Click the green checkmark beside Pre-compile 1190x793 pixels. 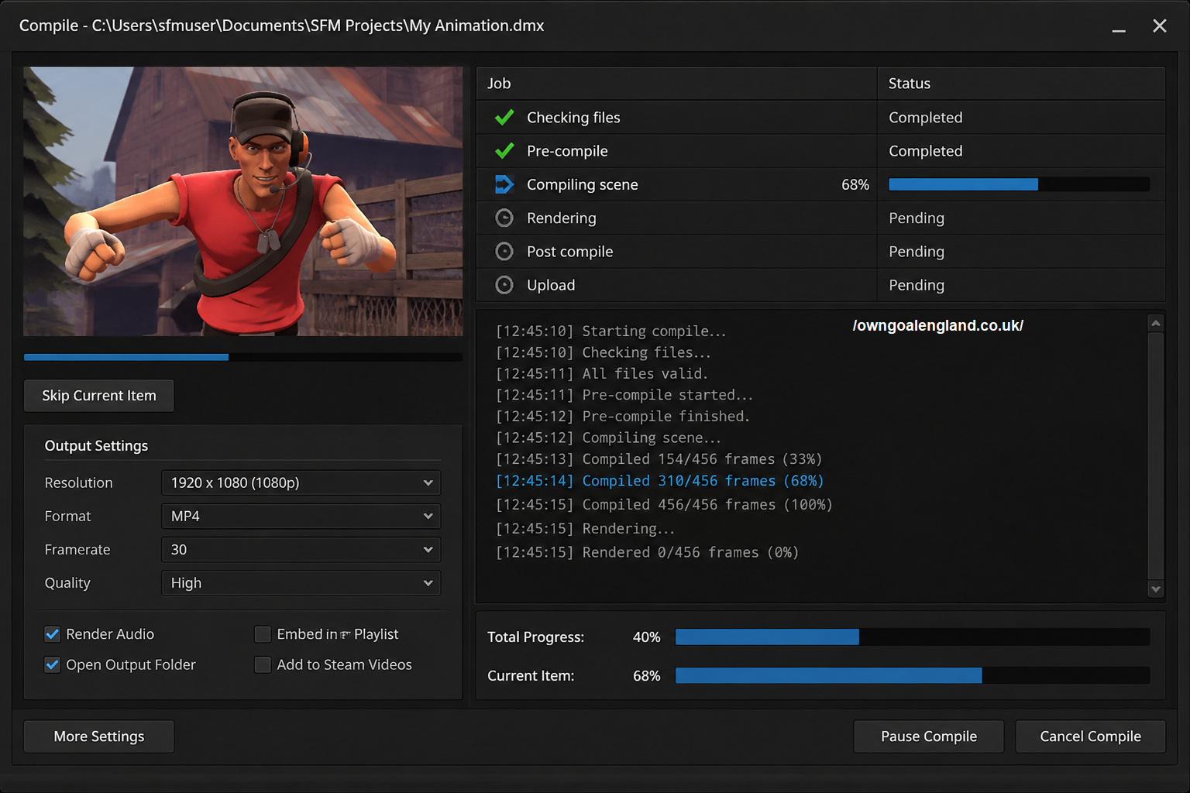click(x=504, y=150)
